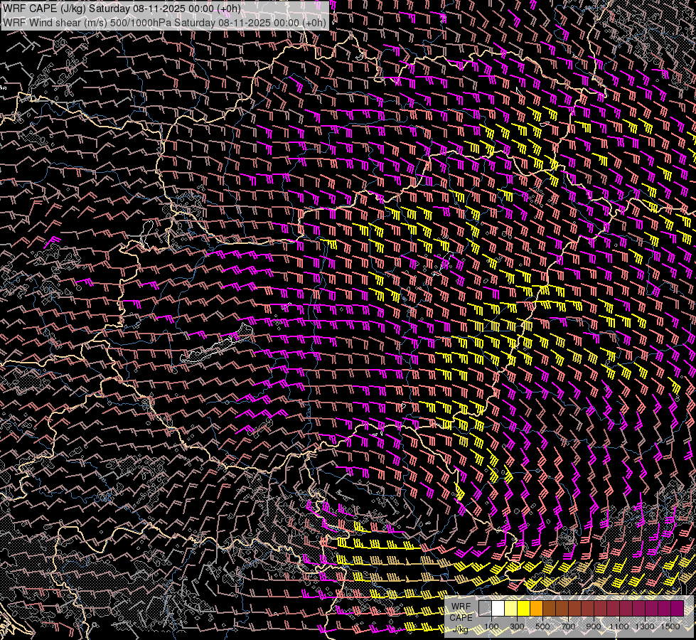
Task: Select the first brown legend swatch
Action: [x=549, y=609]
